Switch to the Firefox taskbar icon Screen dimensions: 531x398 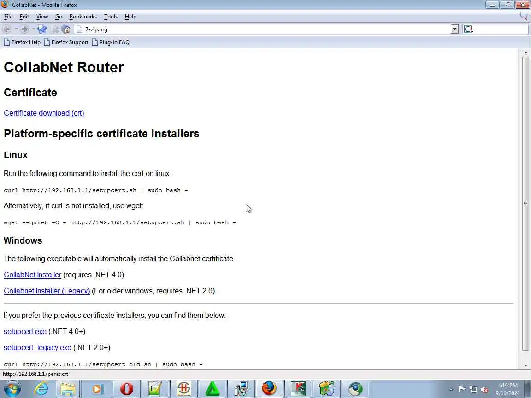tap(269, 389)
